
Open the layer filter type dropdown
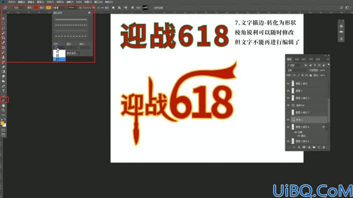coord(294,65)
